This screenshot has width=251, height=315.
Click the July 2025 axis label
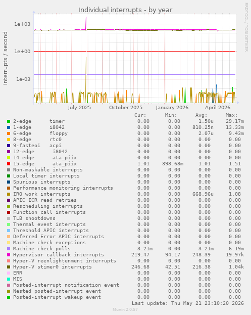(79, 108)
